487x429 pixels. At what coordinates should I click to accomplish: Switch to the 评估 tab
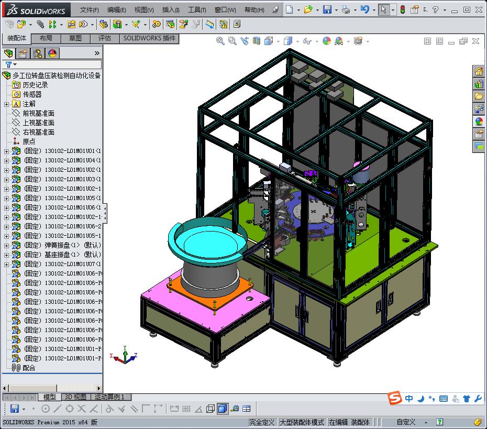coord(105,38)
